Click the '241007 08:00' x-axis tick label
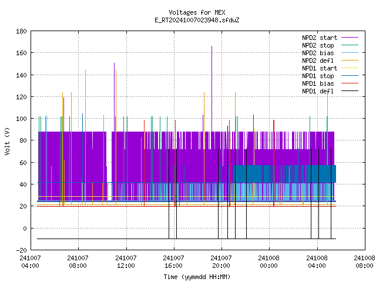This screenshot has height=282, width=376. 78,262
